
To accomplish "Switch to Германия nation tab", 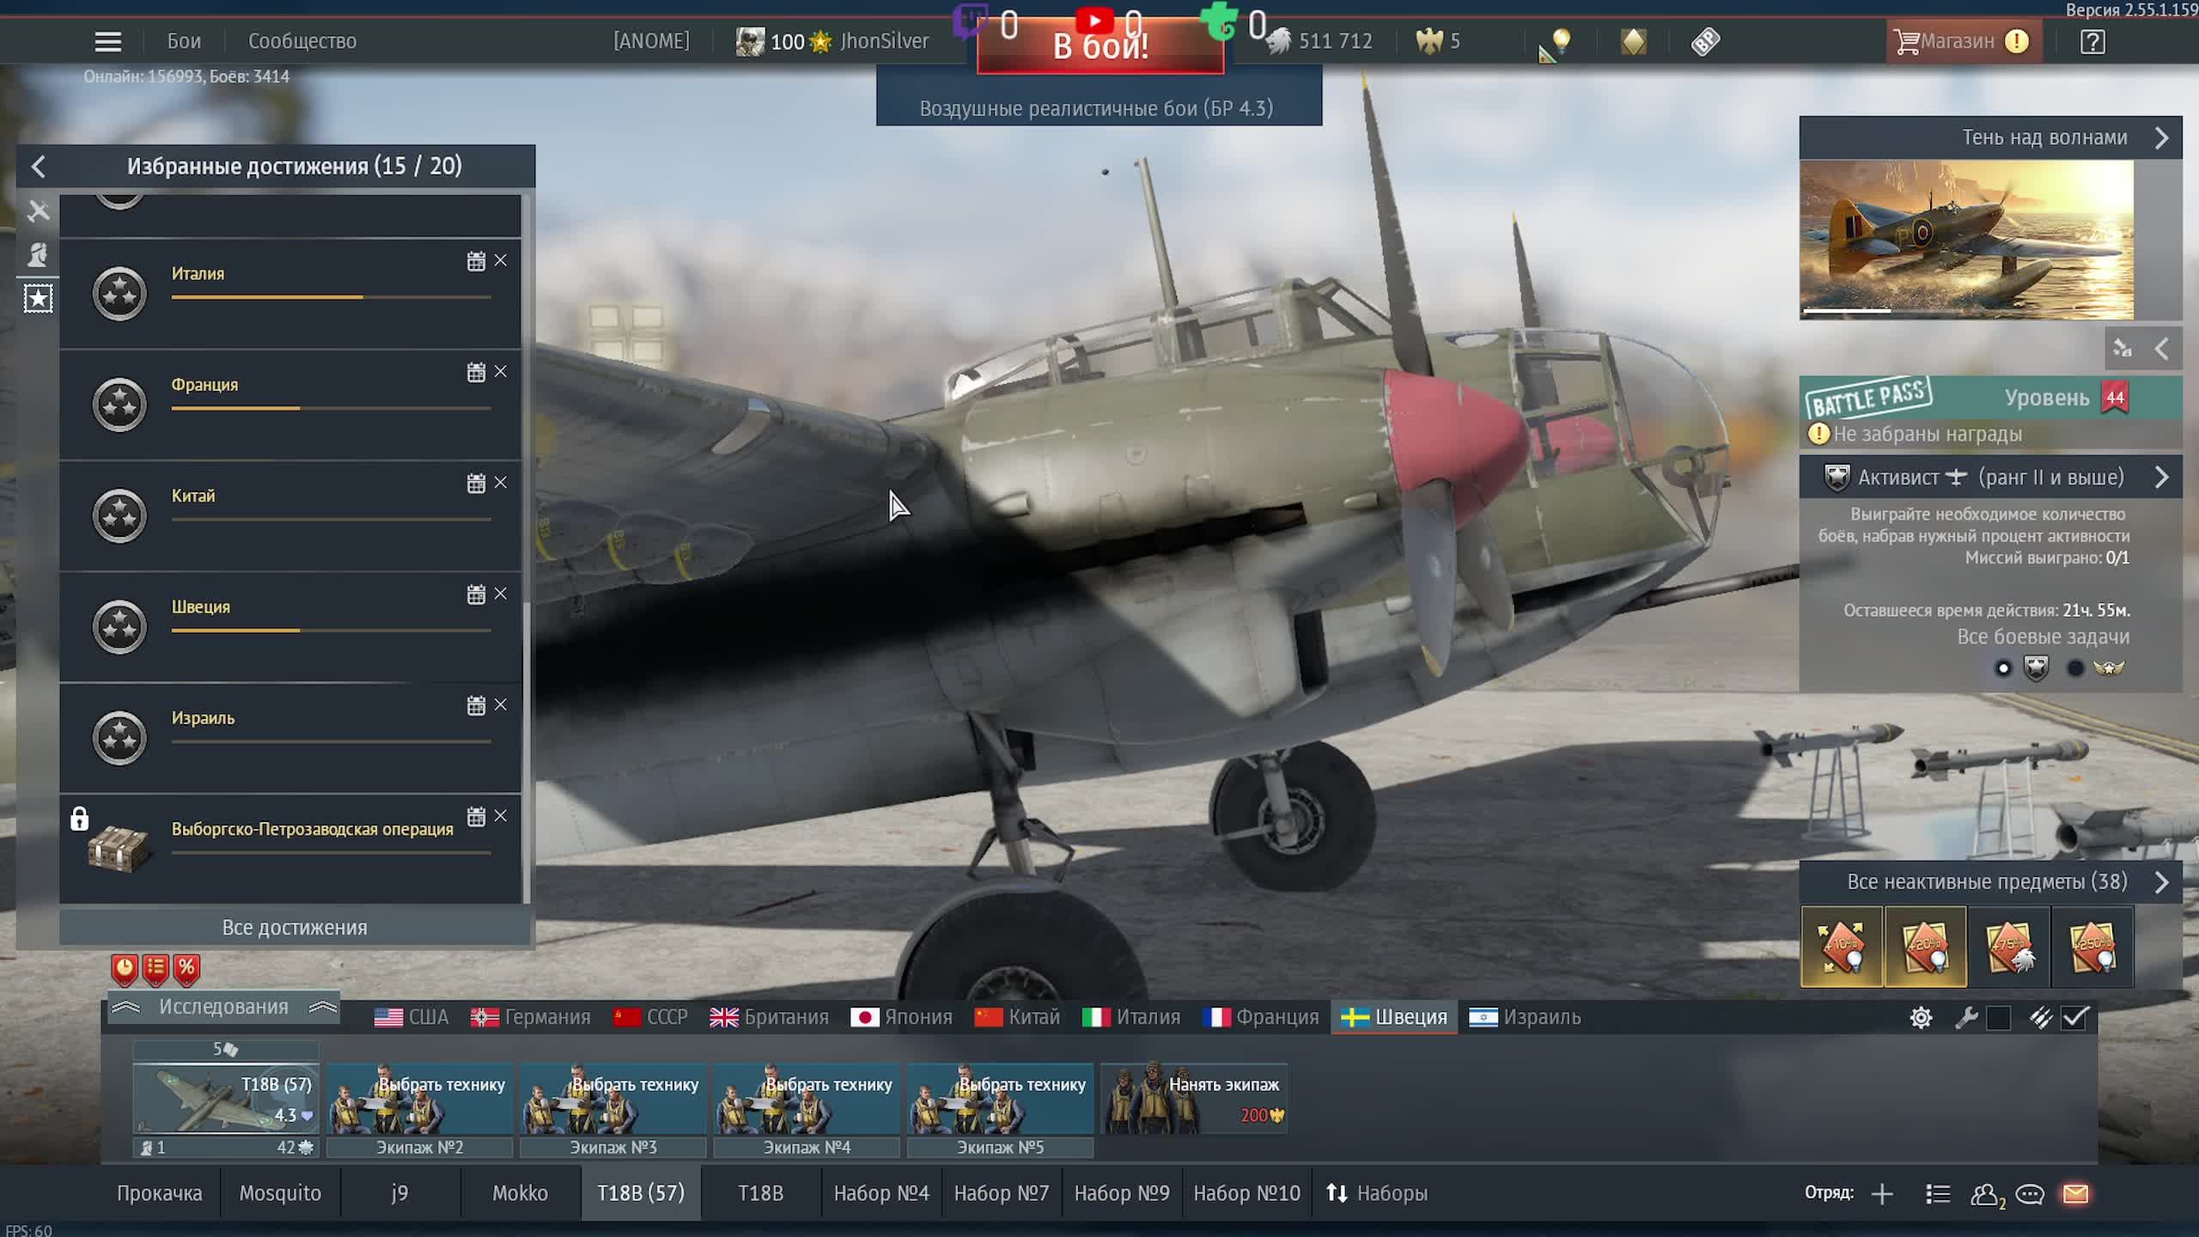I will pos(531,1017).
